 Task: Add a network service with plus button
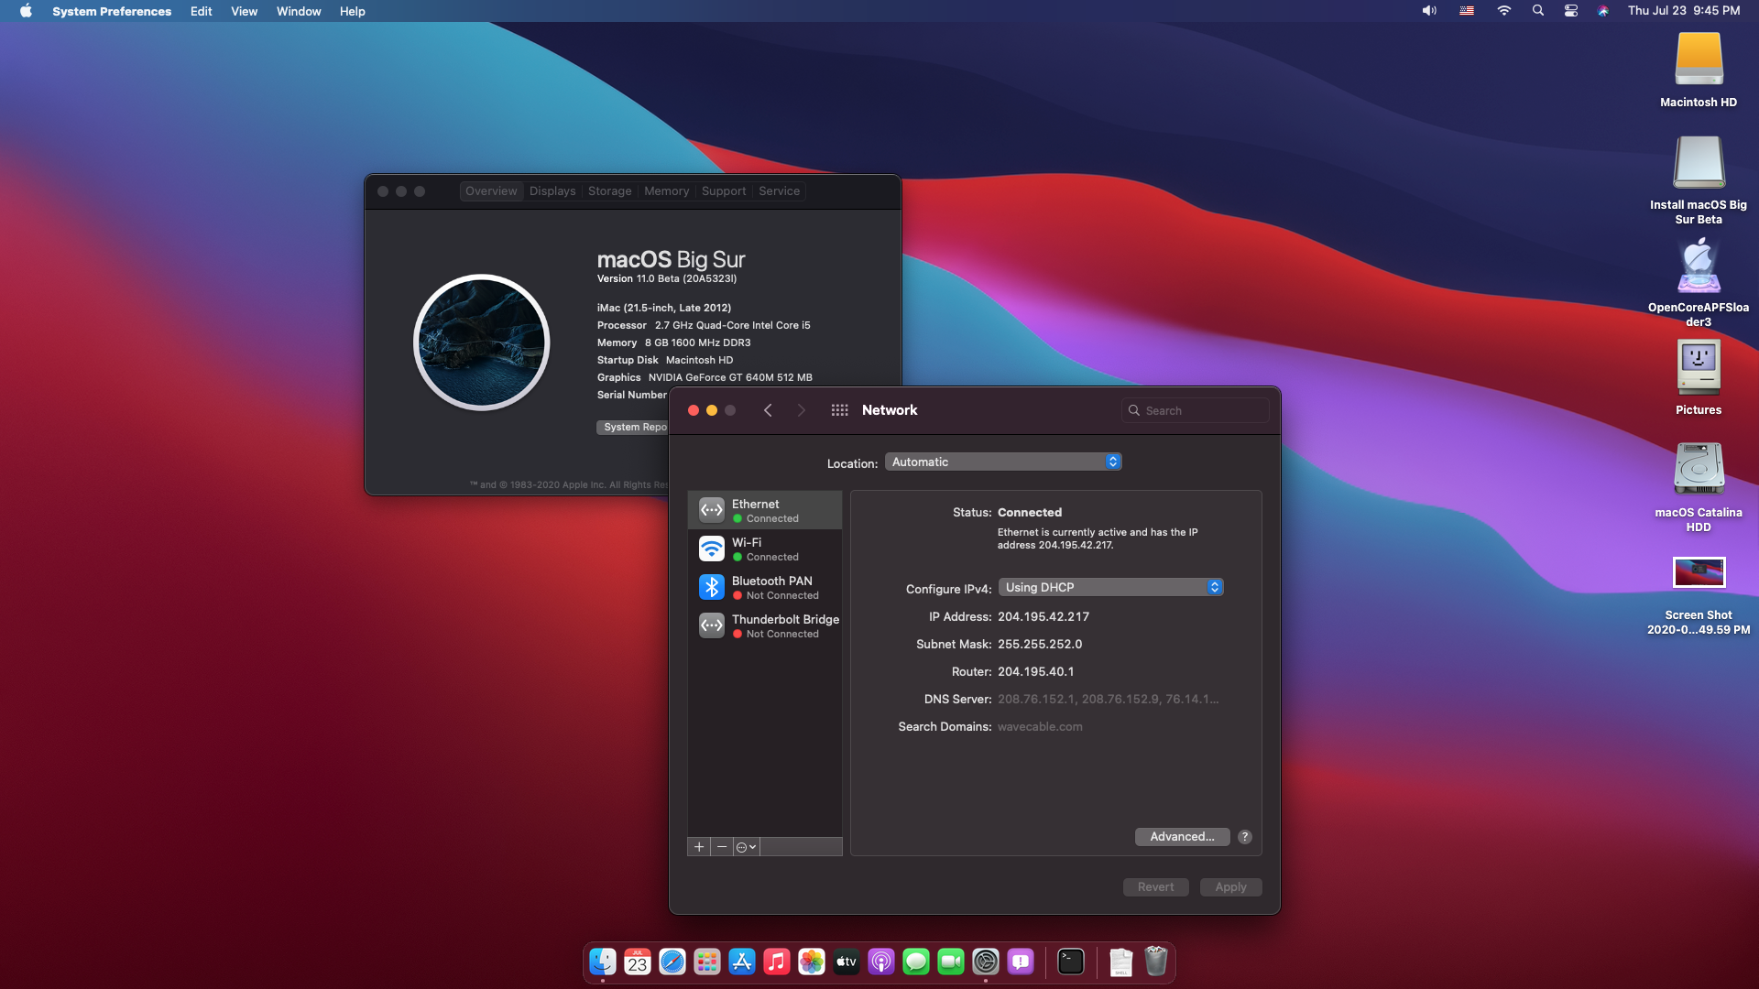(x=699, y=847)
